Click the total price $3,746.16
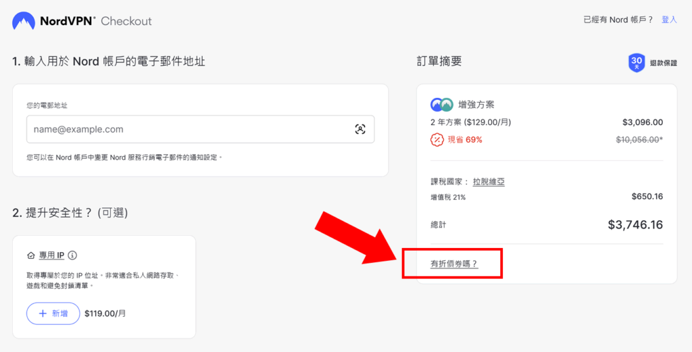The height and width of the screenshot is (352, 692). tap(635, 224)
